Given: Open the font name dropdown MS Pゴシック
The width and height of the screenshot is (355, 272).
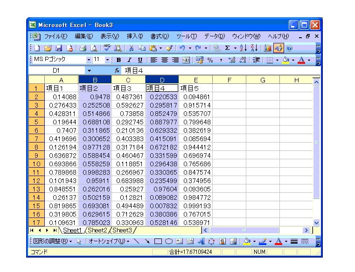Looking at the screenshot, I should pyautogui.click(x=89, y=60).
